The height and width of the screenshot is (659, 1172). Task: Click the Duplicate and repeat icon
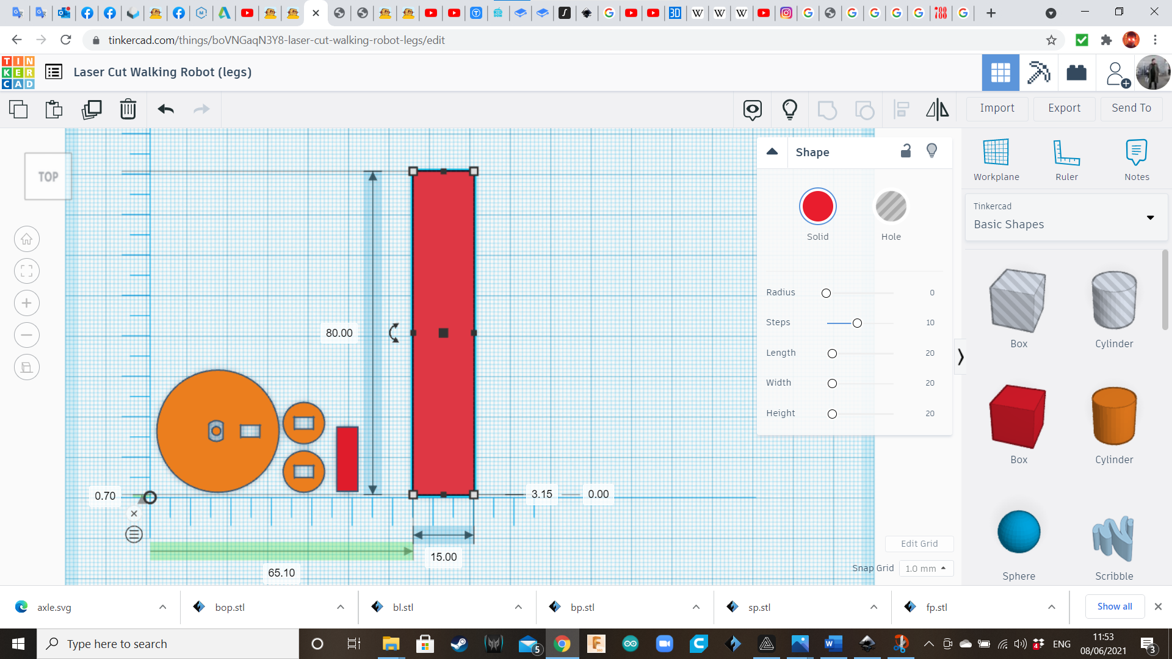coord(92,110)
